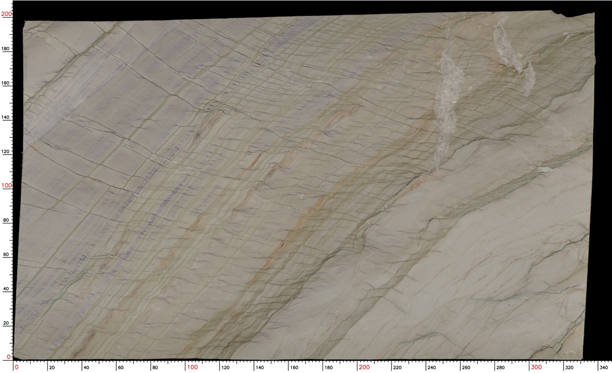The image size is (612, 373).
Task: Select the 340 label on the horizontal ruler
Action: 603,368
